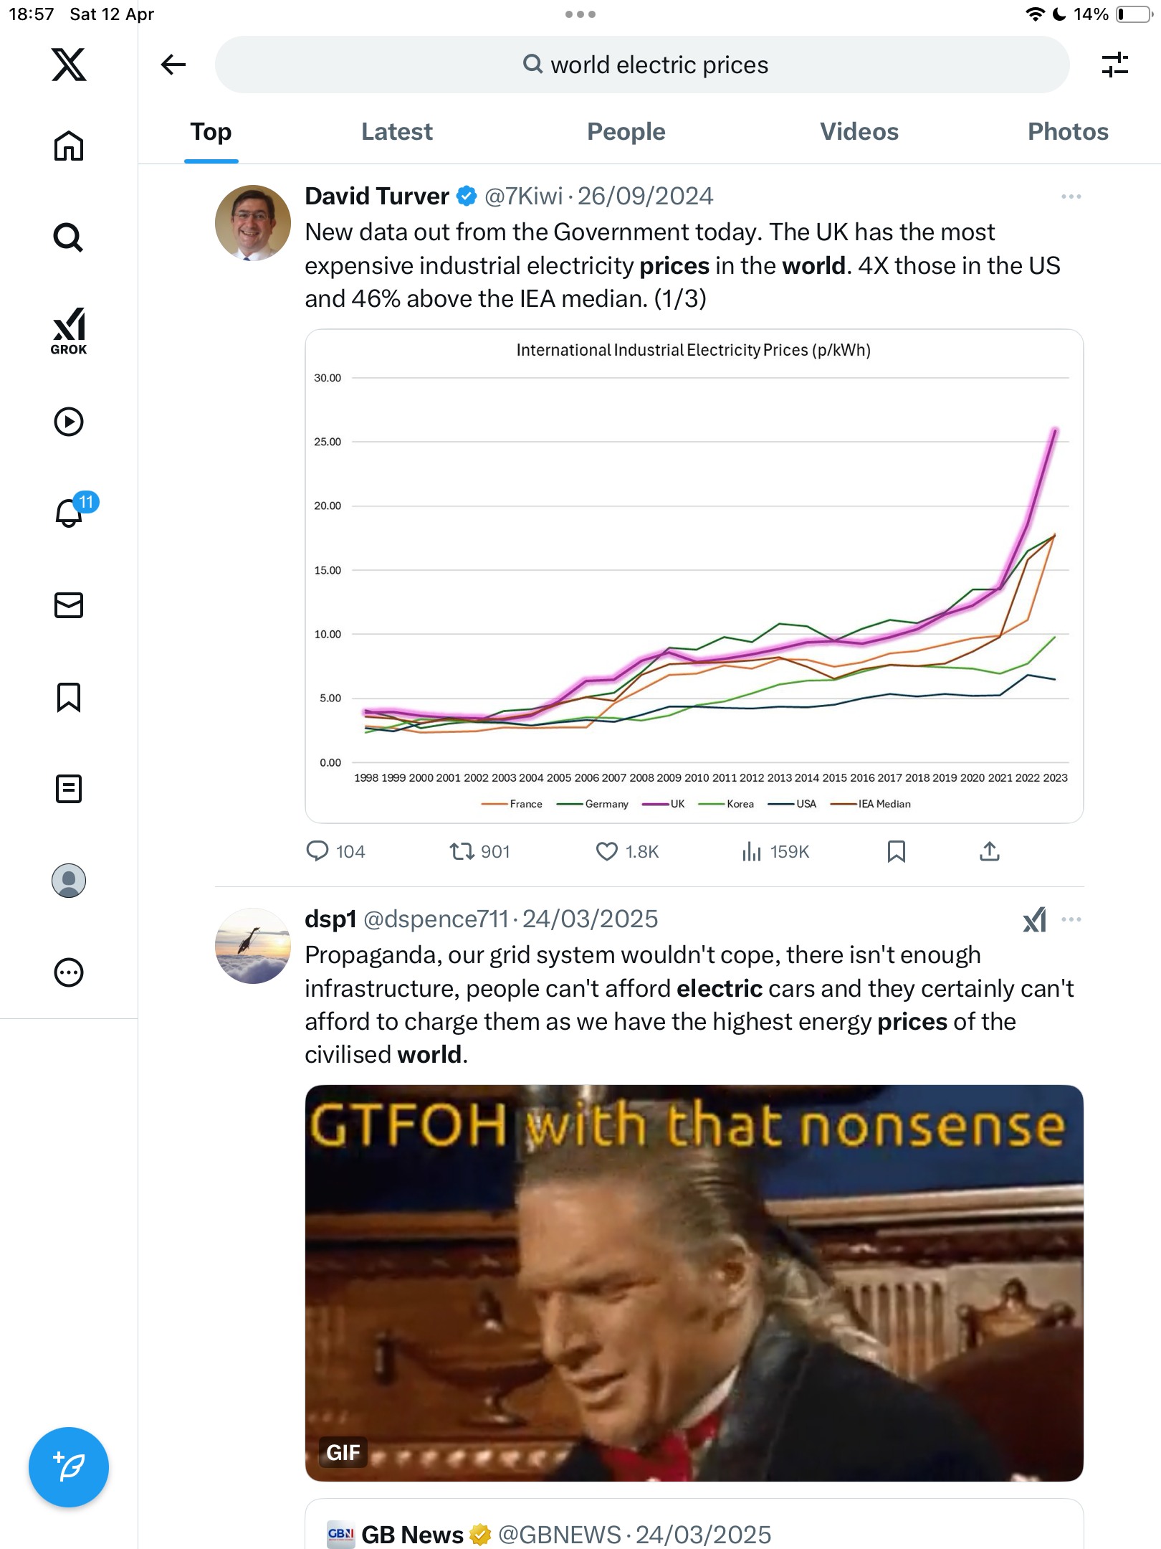Open more options on dsp1's post
Image resolution: width=1161 pixels, height=1549 pixels.
tap(1071, 919)
